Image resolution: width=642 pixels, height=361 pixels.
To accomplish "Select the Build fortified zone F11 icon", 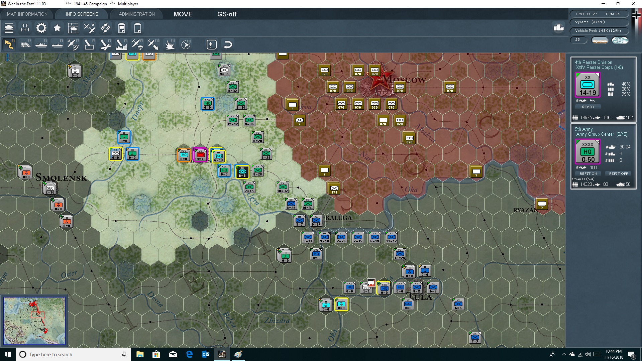I will (x=170, y=44).
